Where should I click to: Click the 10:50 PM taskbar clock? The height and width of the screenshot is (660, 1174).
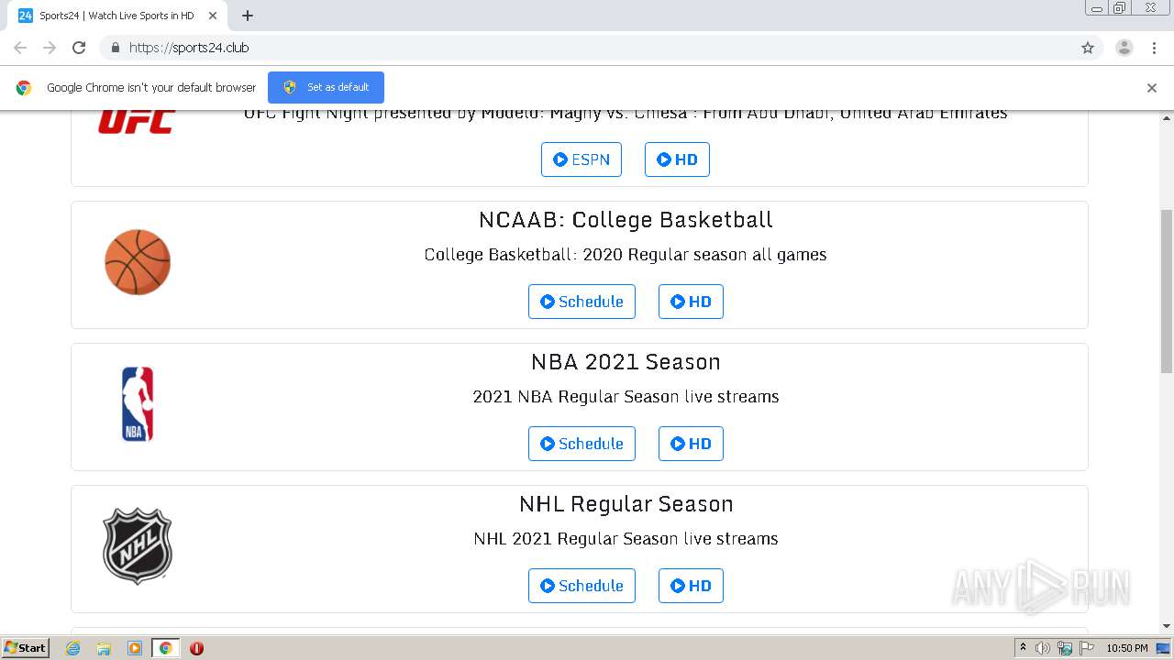1127,648
